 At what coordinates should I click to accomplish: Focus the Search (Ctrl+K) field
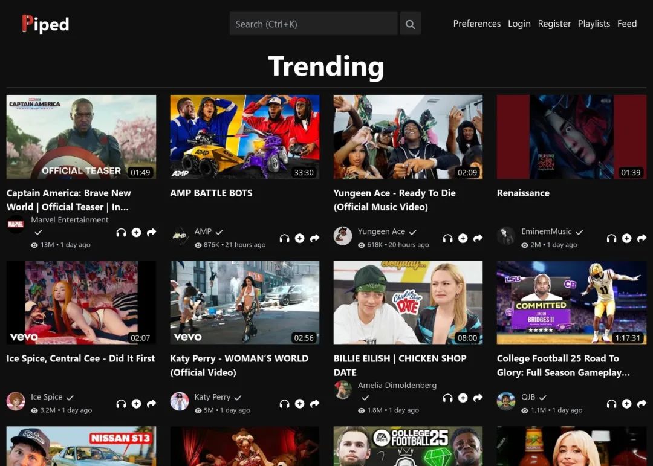coord(314,24)
